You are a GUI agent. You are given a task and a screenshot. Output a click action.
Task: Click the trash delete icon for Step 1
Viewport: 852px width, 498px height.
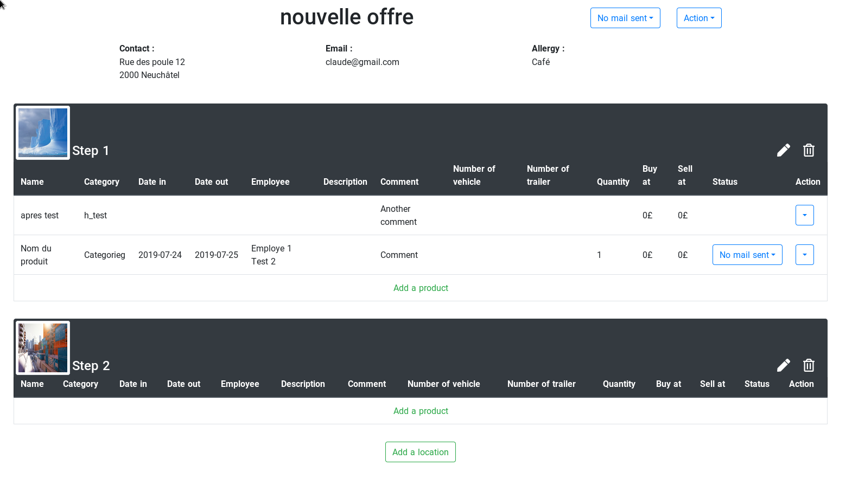(809, 150)
